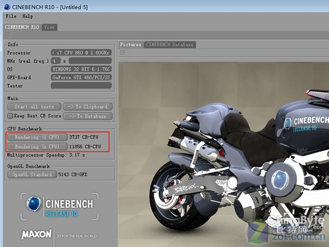Switch to the View tab
The height and width of the screenshot is (247, 329).
[49, 27]
